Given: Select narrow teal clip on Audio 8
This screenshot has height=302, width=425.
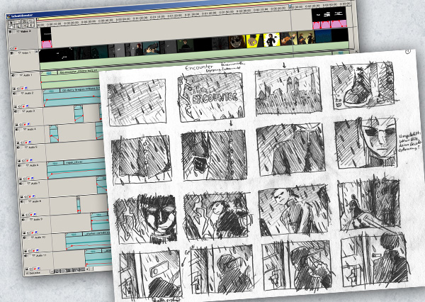Looking at the screenshot, I should tap(79, 205).
